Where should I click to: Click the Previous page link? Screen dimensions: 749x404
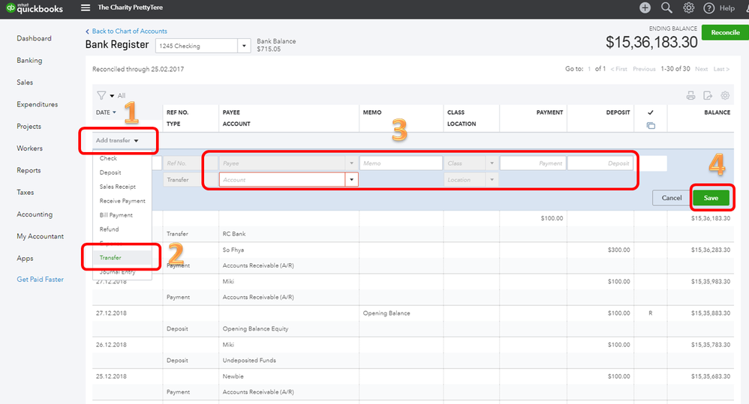[x=644, y=69]
